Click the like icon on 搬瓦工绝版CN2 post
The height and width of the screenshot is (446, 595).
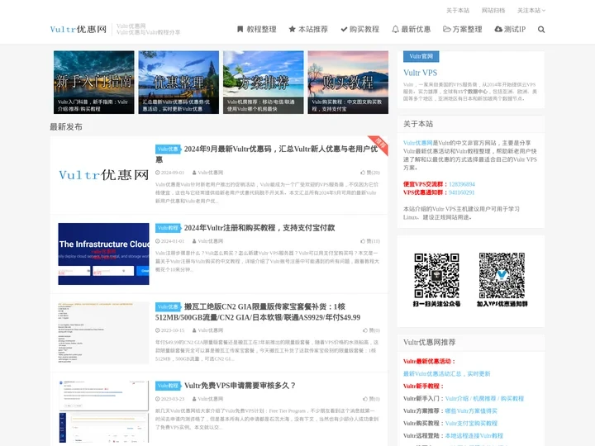pos(365,330)
